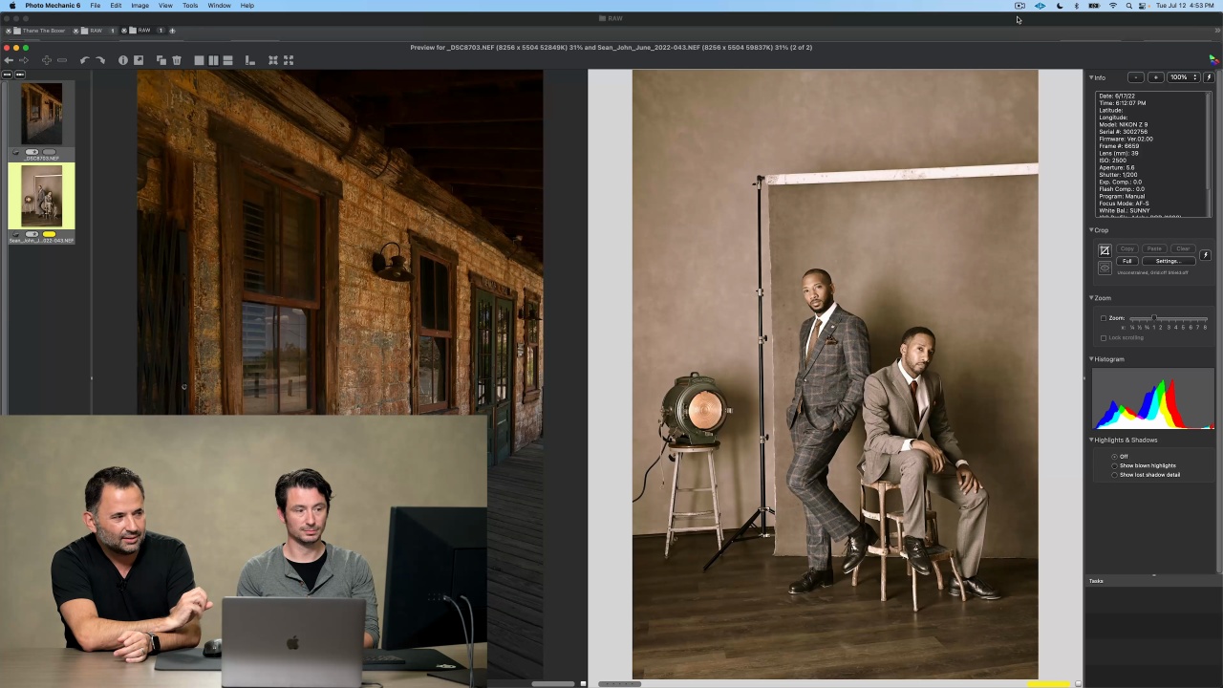
Task: Collapse Highlights & Shadows section
Action: click(1092, 440)
